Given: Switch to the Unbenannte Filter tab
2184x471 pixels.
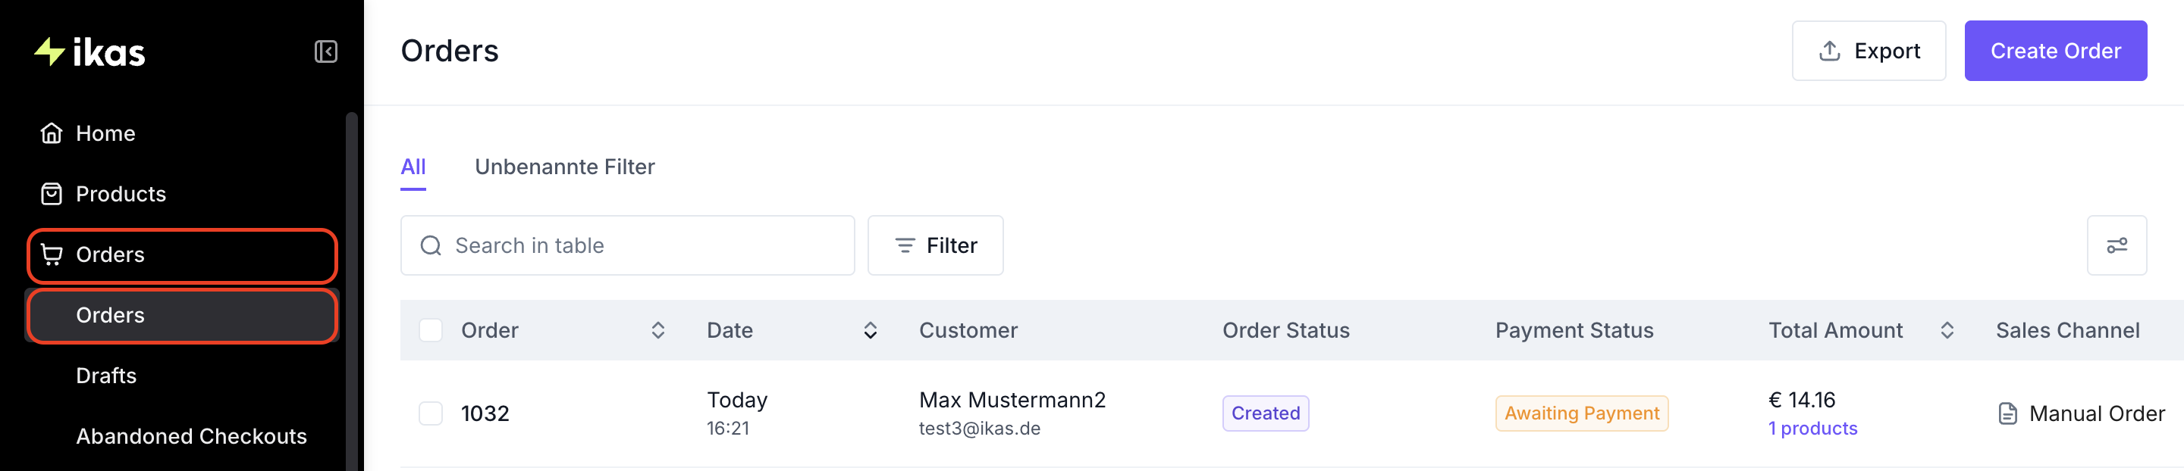Looking at the screenshot, I should 565,167.
